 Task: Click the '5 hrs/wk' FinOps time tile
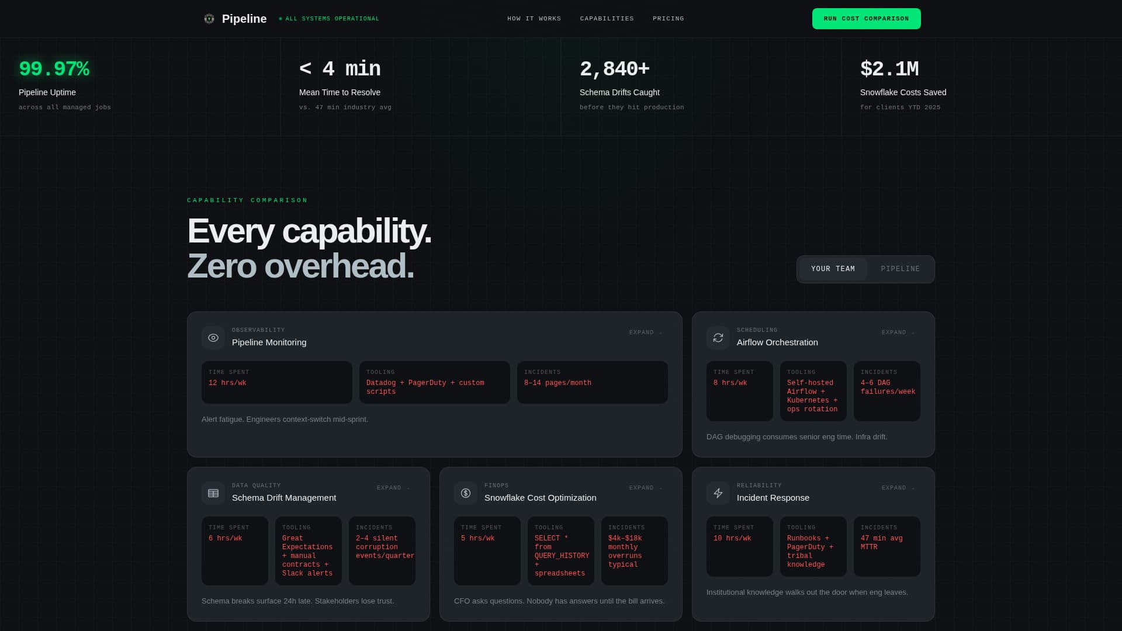(x=487, y=551)
